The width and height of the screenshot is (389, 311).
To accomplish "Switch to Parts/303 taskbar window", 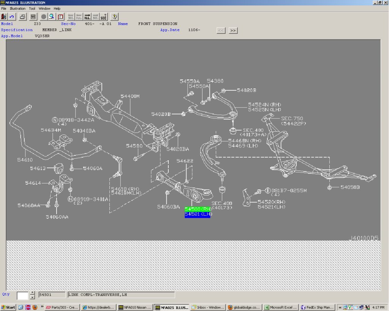I will 63,308.
